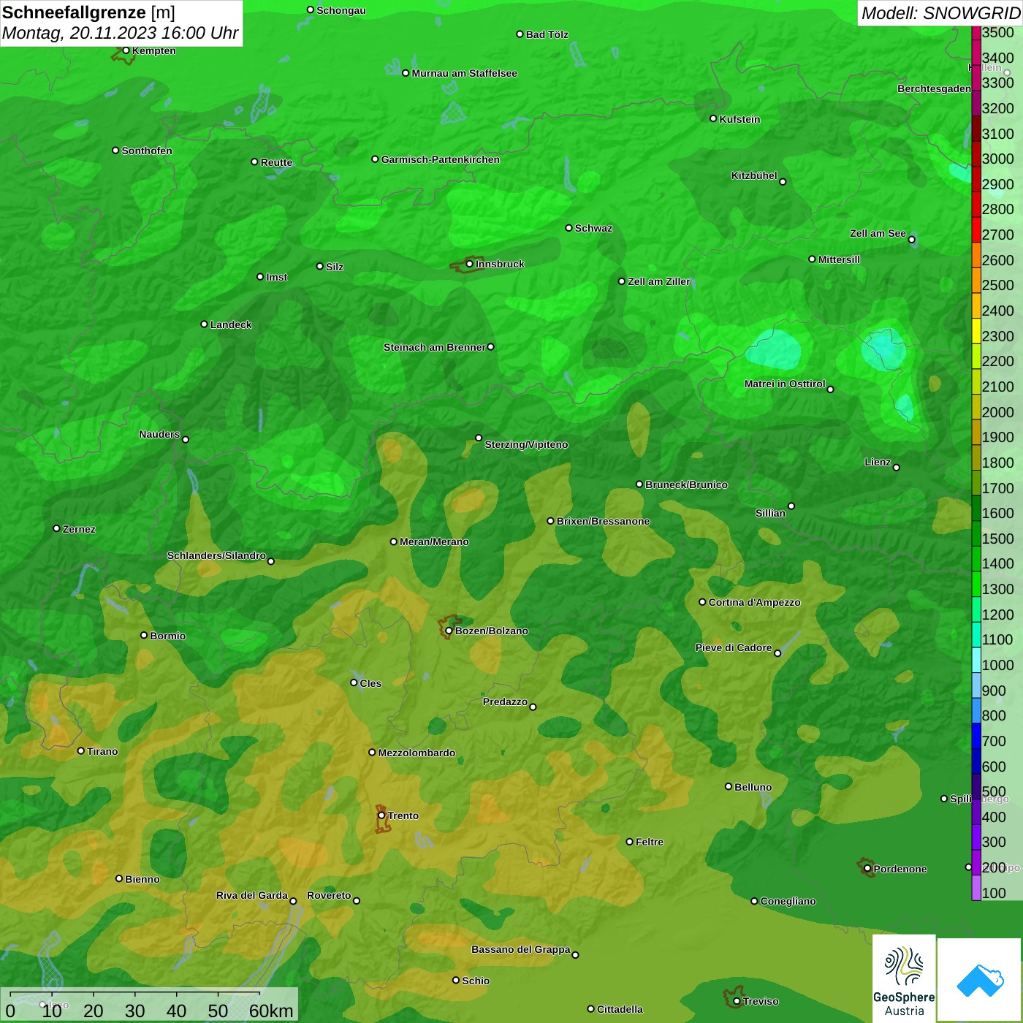
Task: Click the Kempten city marker
Action: point(126,50)
